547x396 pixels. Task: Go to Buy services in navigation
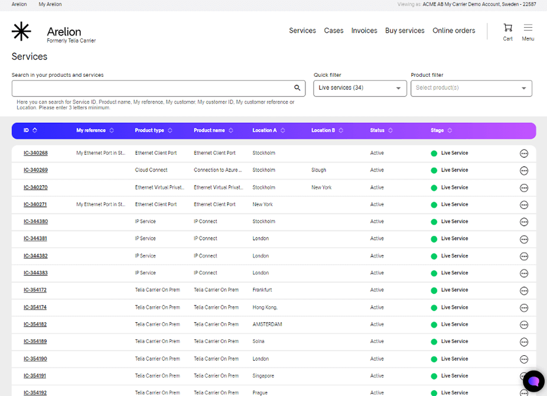405,31
